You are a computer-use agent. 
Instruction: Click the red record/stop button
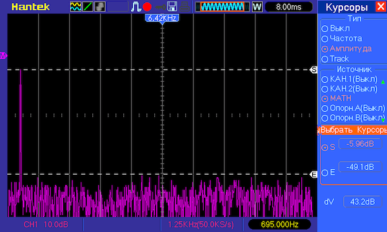[147, 6]
